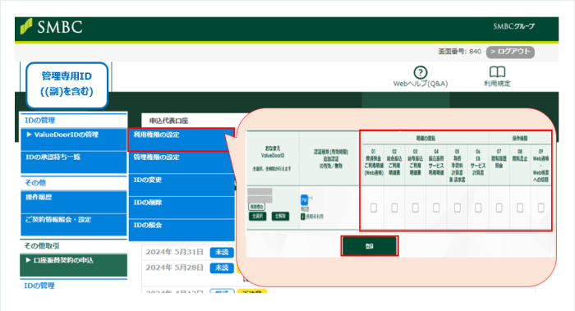The width and height of the screenshot is (575, 311).
Task: Tick the 01 普通預金ご利用明細 checkbox
Action: pyautogui.click(x=373, y=208)
